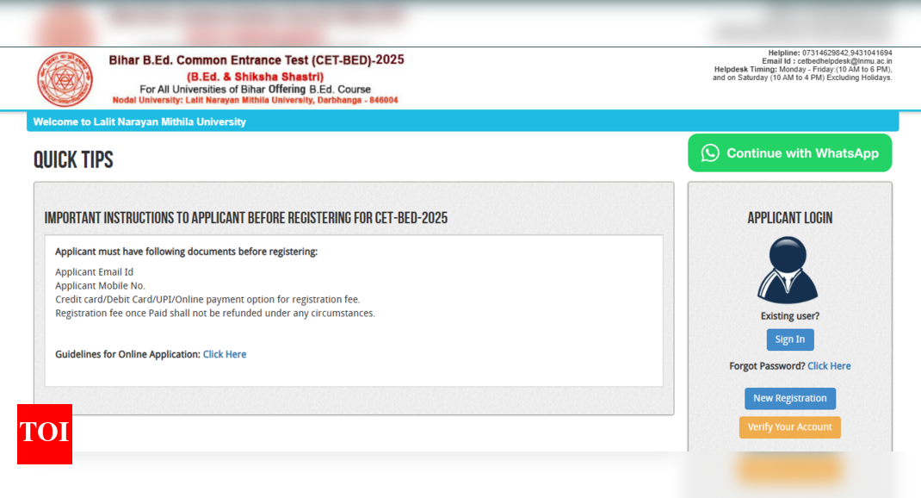Viewport: 921px width, 498px height.
Task: Click the Bihar B.Ed. CET-BED-2025 title
Action: tap(257, 60)
